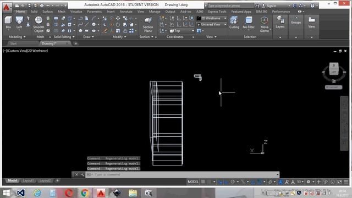Image resolution: width=352 pixels, height=198 pixels.
Task: Open the Mesh ribbon tab
Action: pos(62,12)
